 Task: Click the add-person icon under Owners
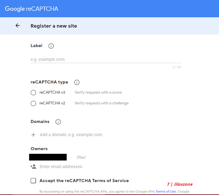(x=33, y=167)
